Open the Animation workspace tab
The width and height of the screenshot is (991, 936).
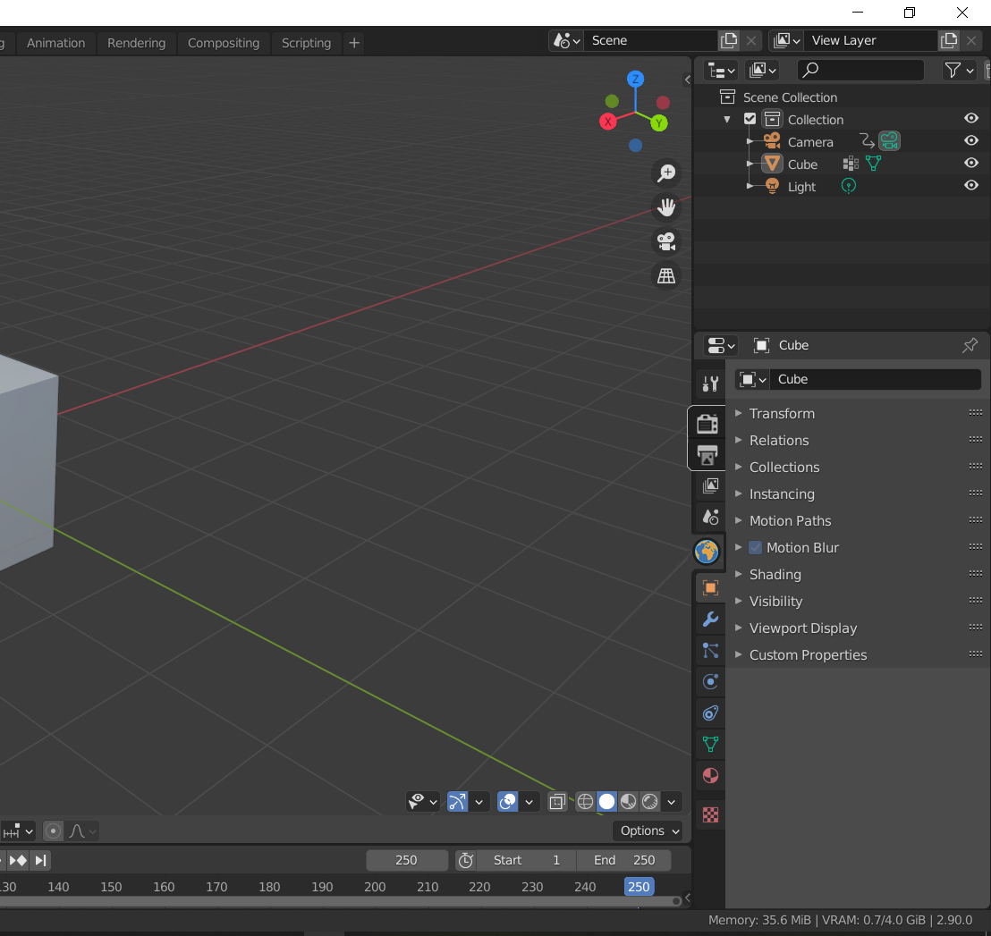tap(55, 43)
